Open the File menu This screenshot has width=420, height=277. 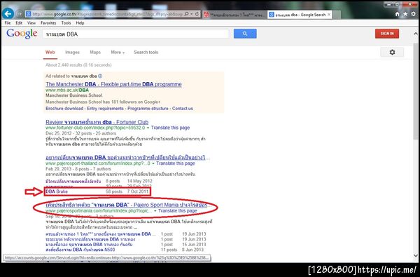pyautogui.click(x=8, y=23)
